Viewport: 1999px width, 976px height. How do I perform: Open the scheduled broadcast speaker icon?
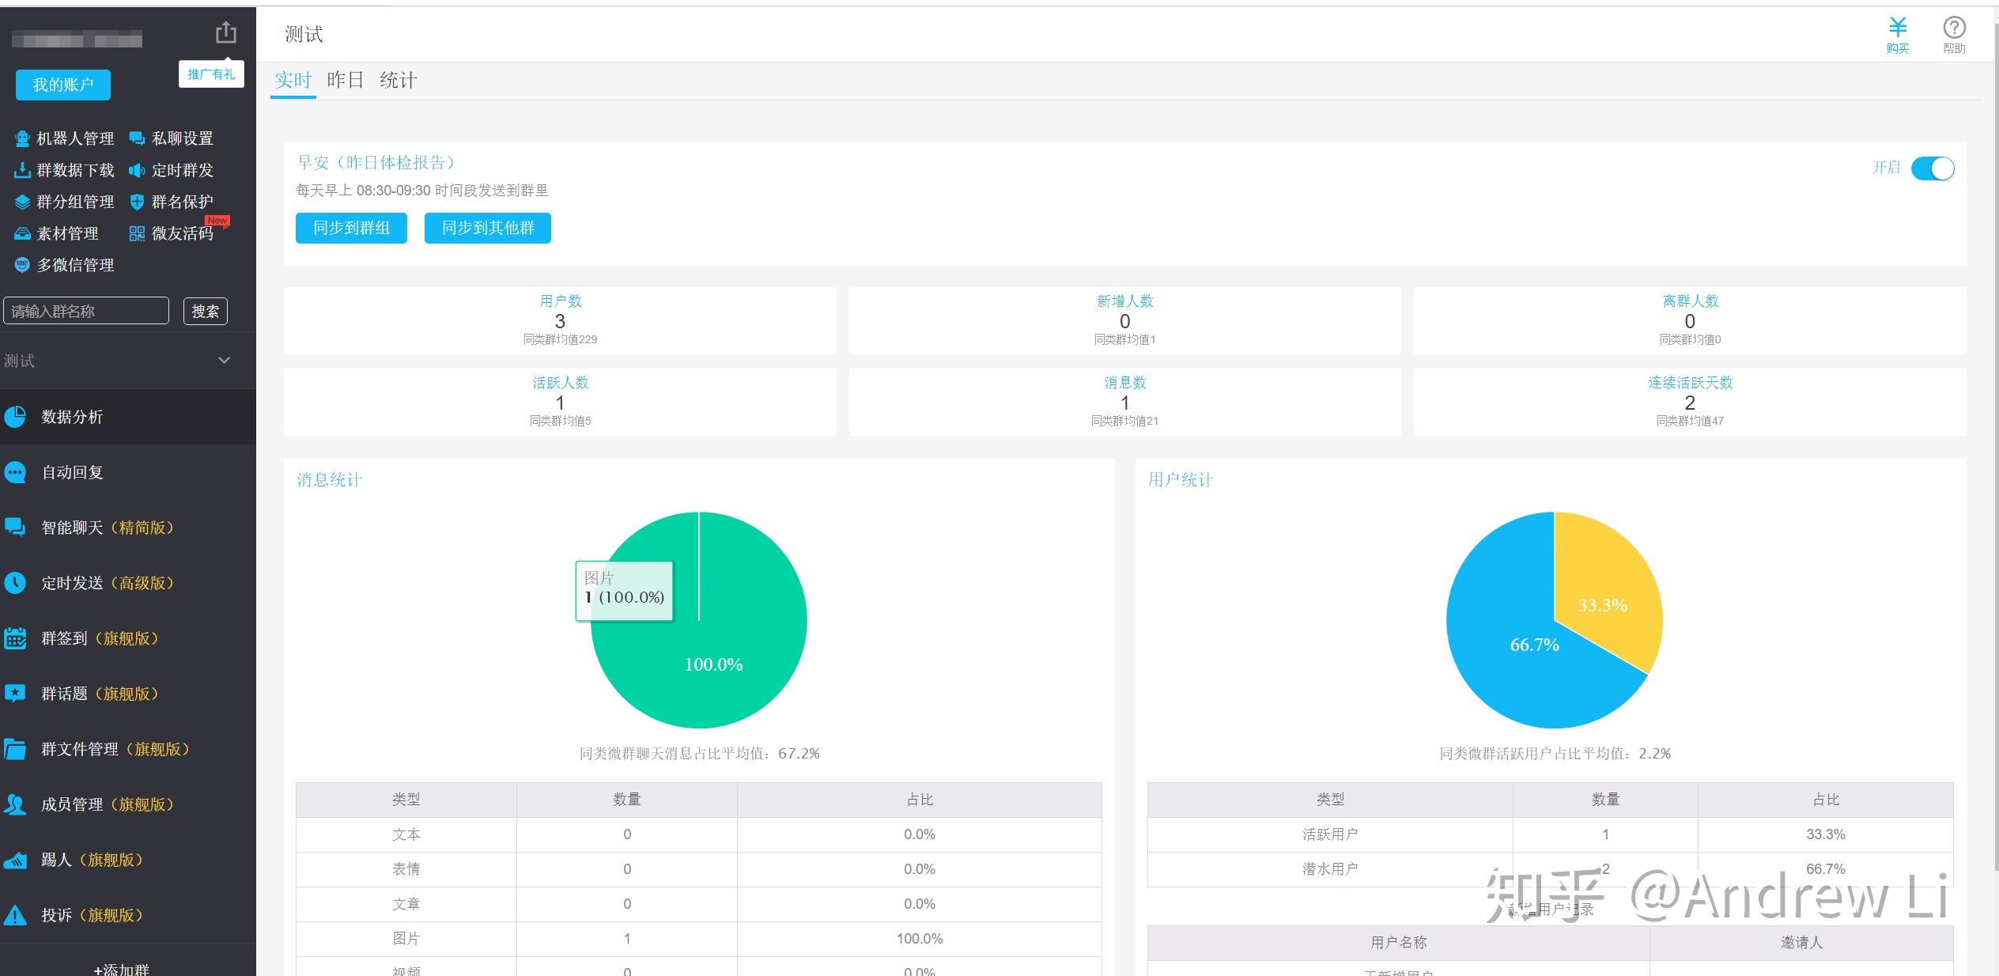tap(137, 170)
